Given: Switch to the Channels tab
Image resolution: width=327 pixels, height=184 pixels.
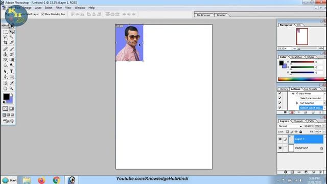Looking at the screenshot, I should tap(298, 121).
